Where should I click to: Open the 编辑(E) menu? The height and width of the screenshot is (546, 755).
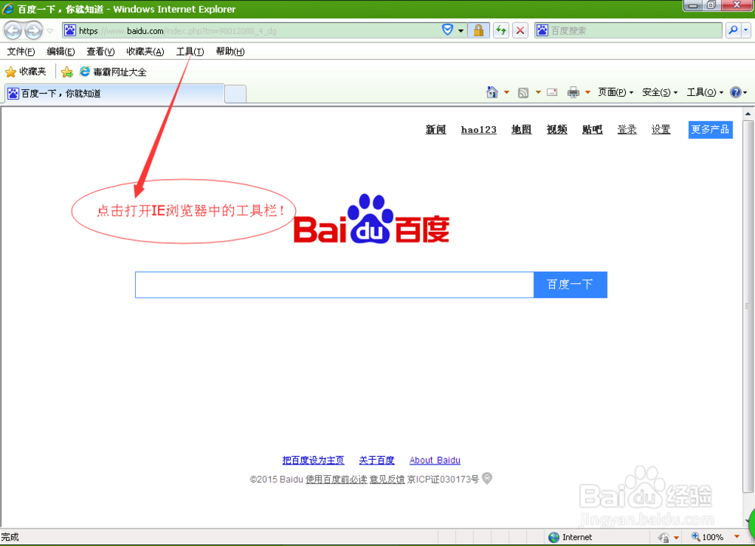click(60, 51)
